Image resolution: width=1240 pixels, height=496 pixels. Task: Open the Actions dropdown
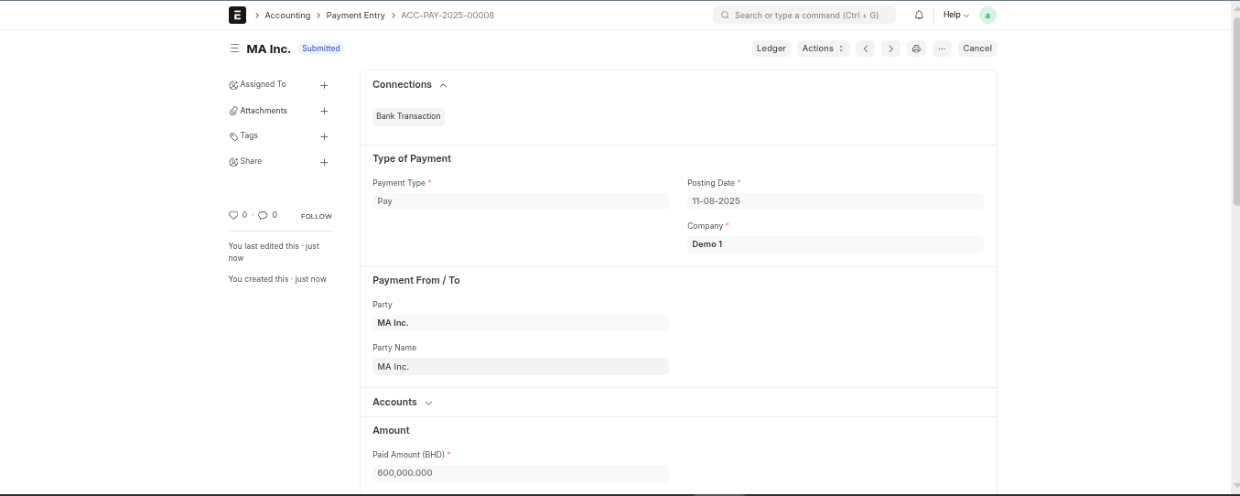(x=823, y=49)
